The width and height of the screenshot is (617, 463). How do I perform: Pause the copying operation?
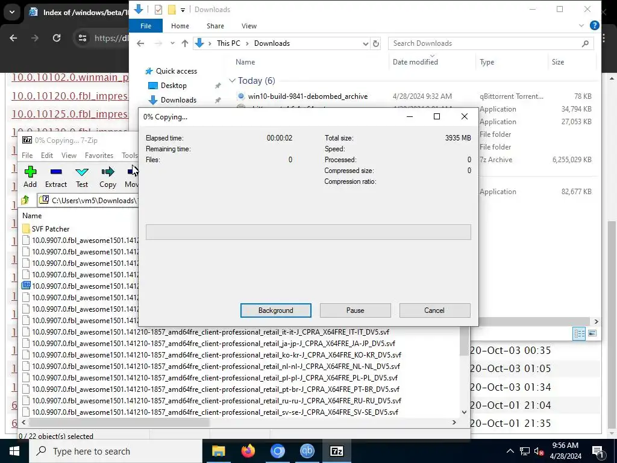355,310
